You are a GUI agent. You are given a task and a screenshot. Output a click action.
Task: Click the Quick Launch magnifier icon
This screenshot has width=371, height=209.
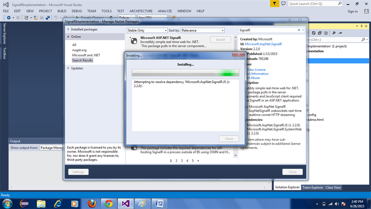[x=339, y=4]
